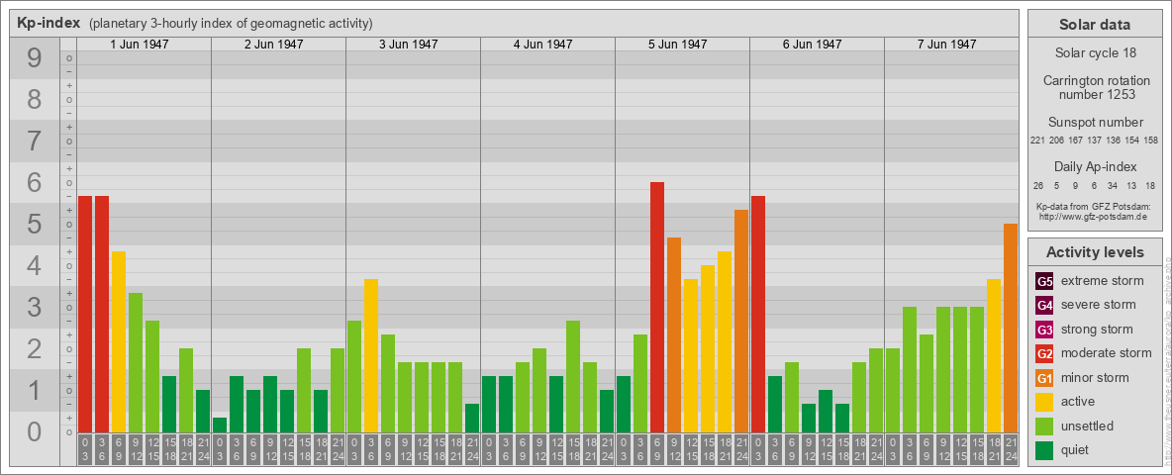
Task: Click the G2 moderate storm legend swatch
Action: click(x=1044, y=353)
